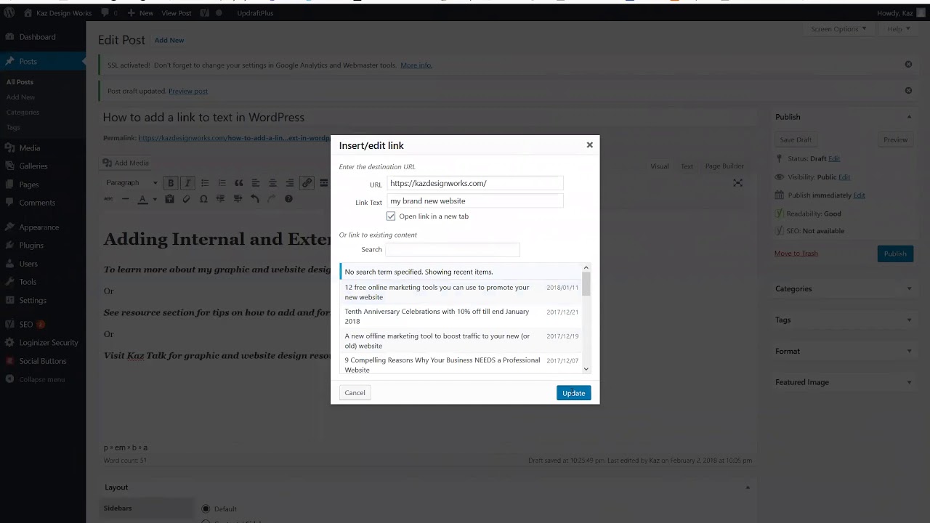Apply blockquote formatting
Image resolution: width=930 pixels, height=523 pixels.
coord(238,183)
